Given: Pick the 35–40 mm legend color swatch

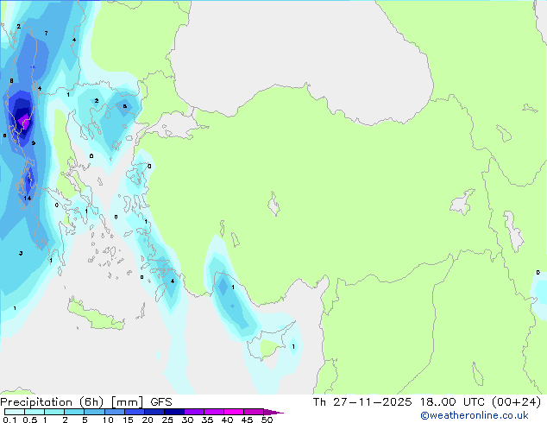Looking at the screenshot, I should coord(214,412).
